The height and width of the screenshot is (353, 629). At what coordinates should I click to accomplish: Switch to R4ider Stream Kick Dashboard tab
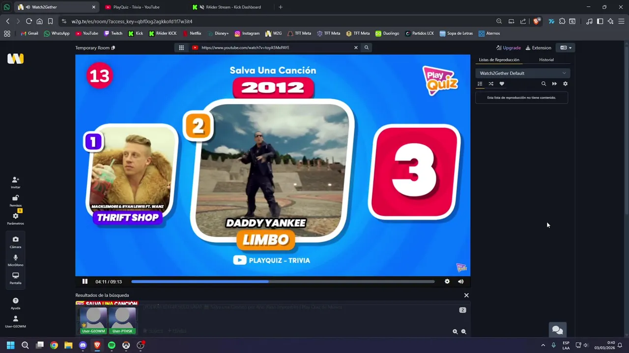[x=233, y=7]
